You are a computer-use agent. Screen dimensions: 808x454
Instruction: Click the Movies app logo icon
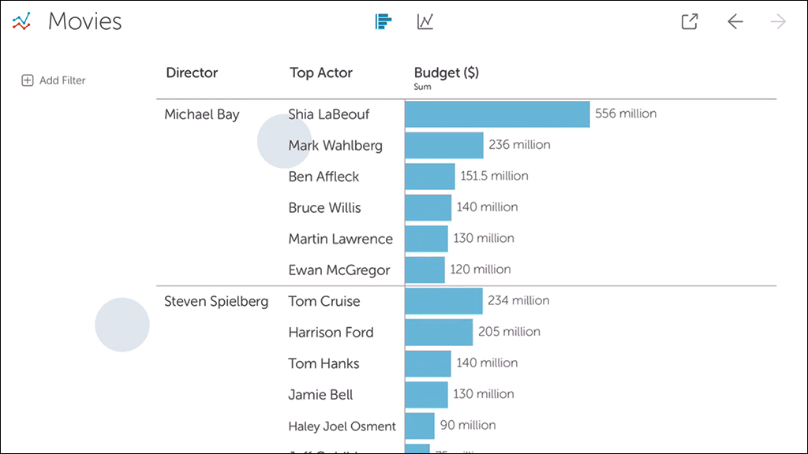pos(21,21)
